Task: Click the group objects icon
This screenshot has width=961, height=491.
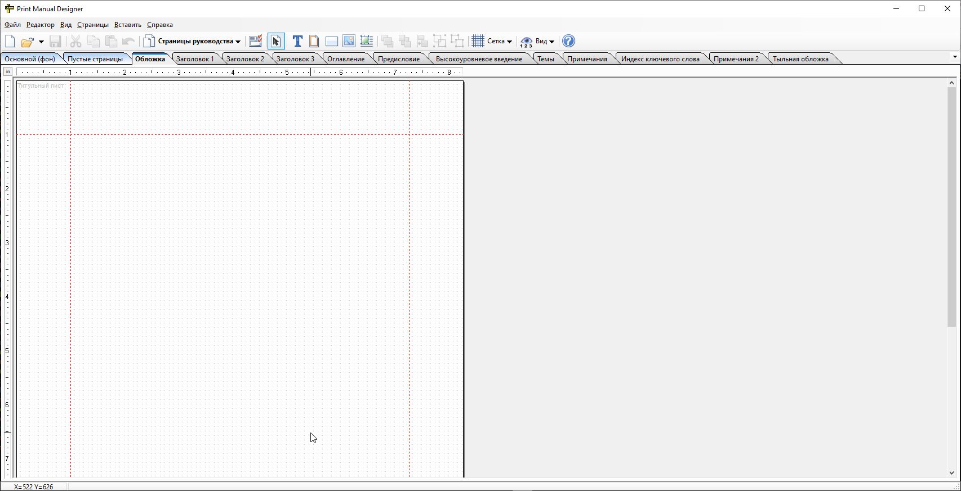Action: [x=439, y=41]
